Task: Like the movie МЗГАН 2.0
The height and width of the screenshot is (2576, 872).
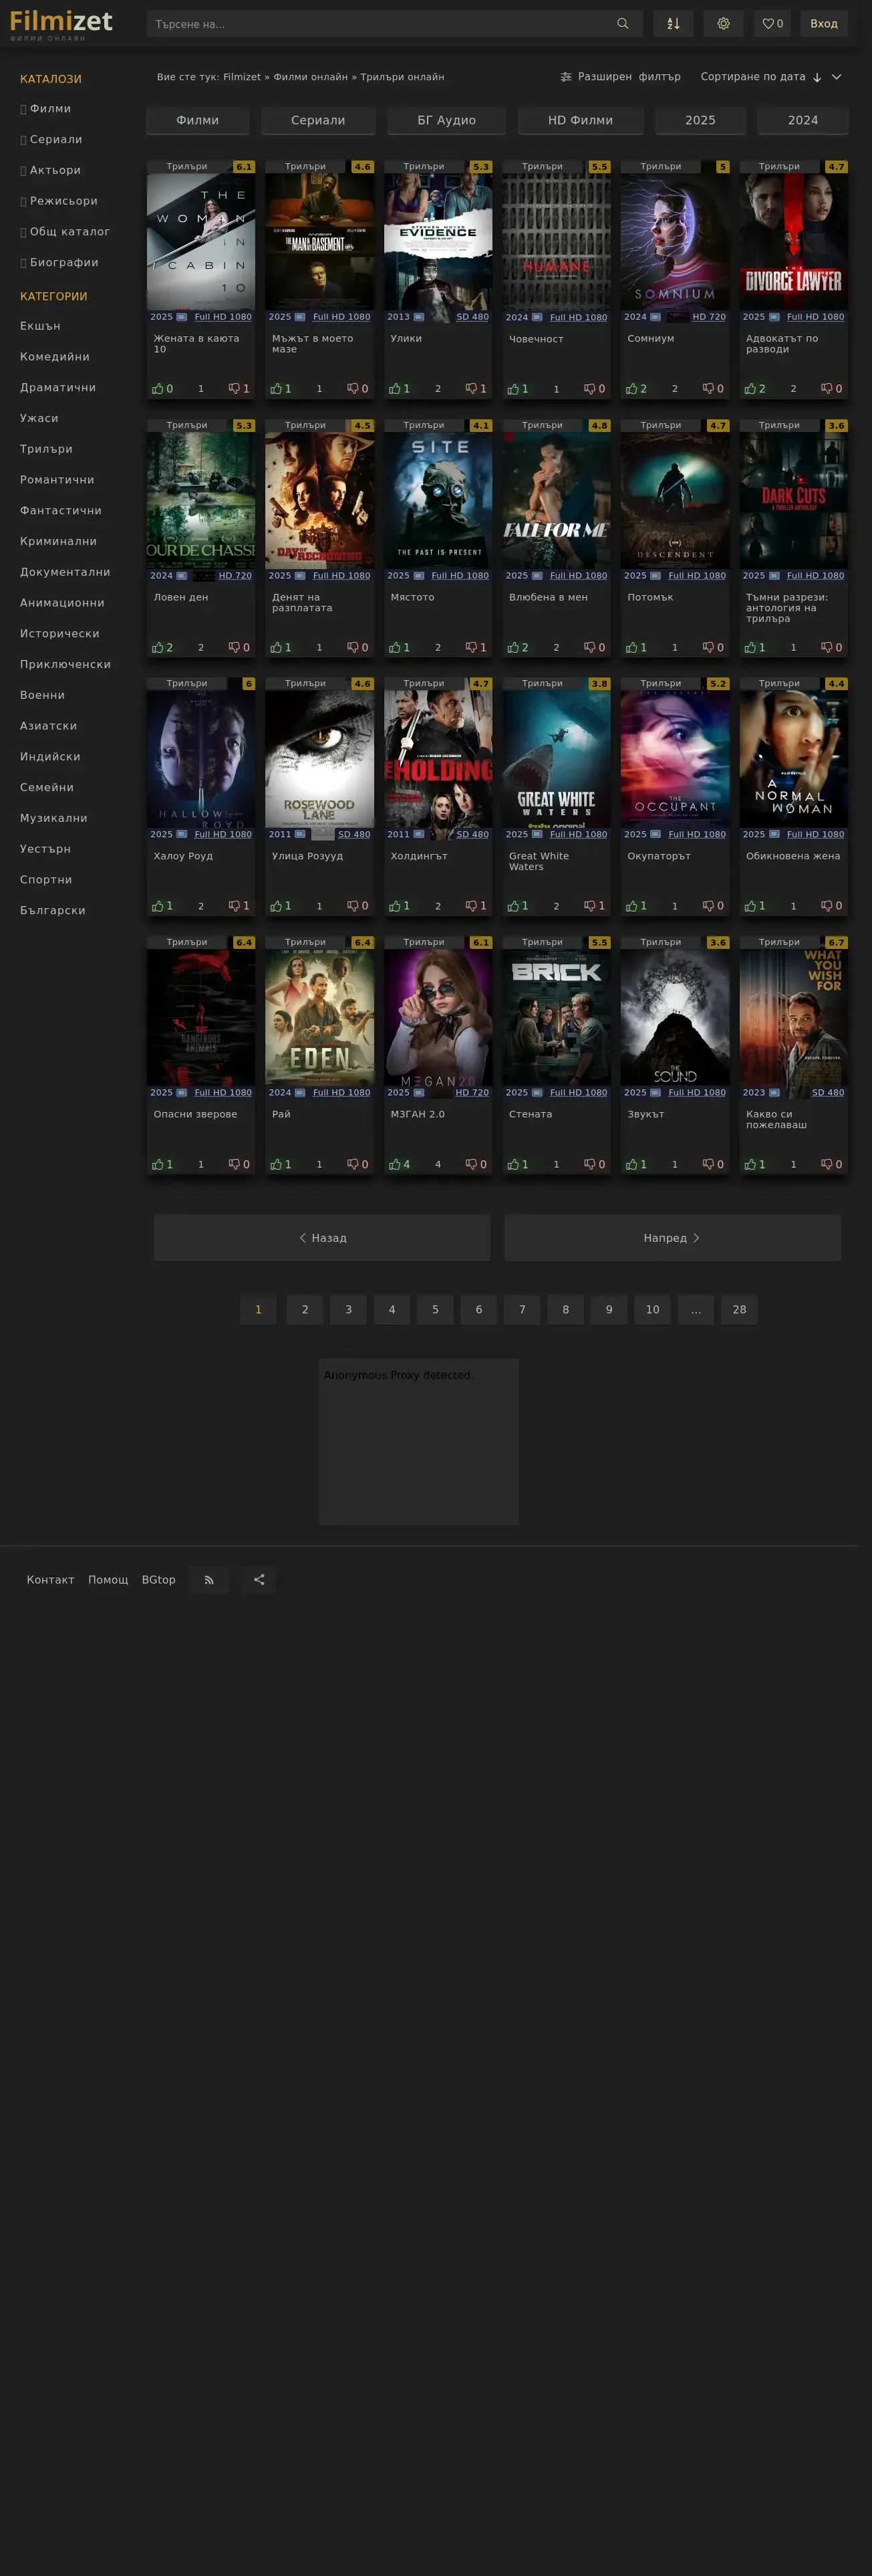Action: pos(400,1164)
